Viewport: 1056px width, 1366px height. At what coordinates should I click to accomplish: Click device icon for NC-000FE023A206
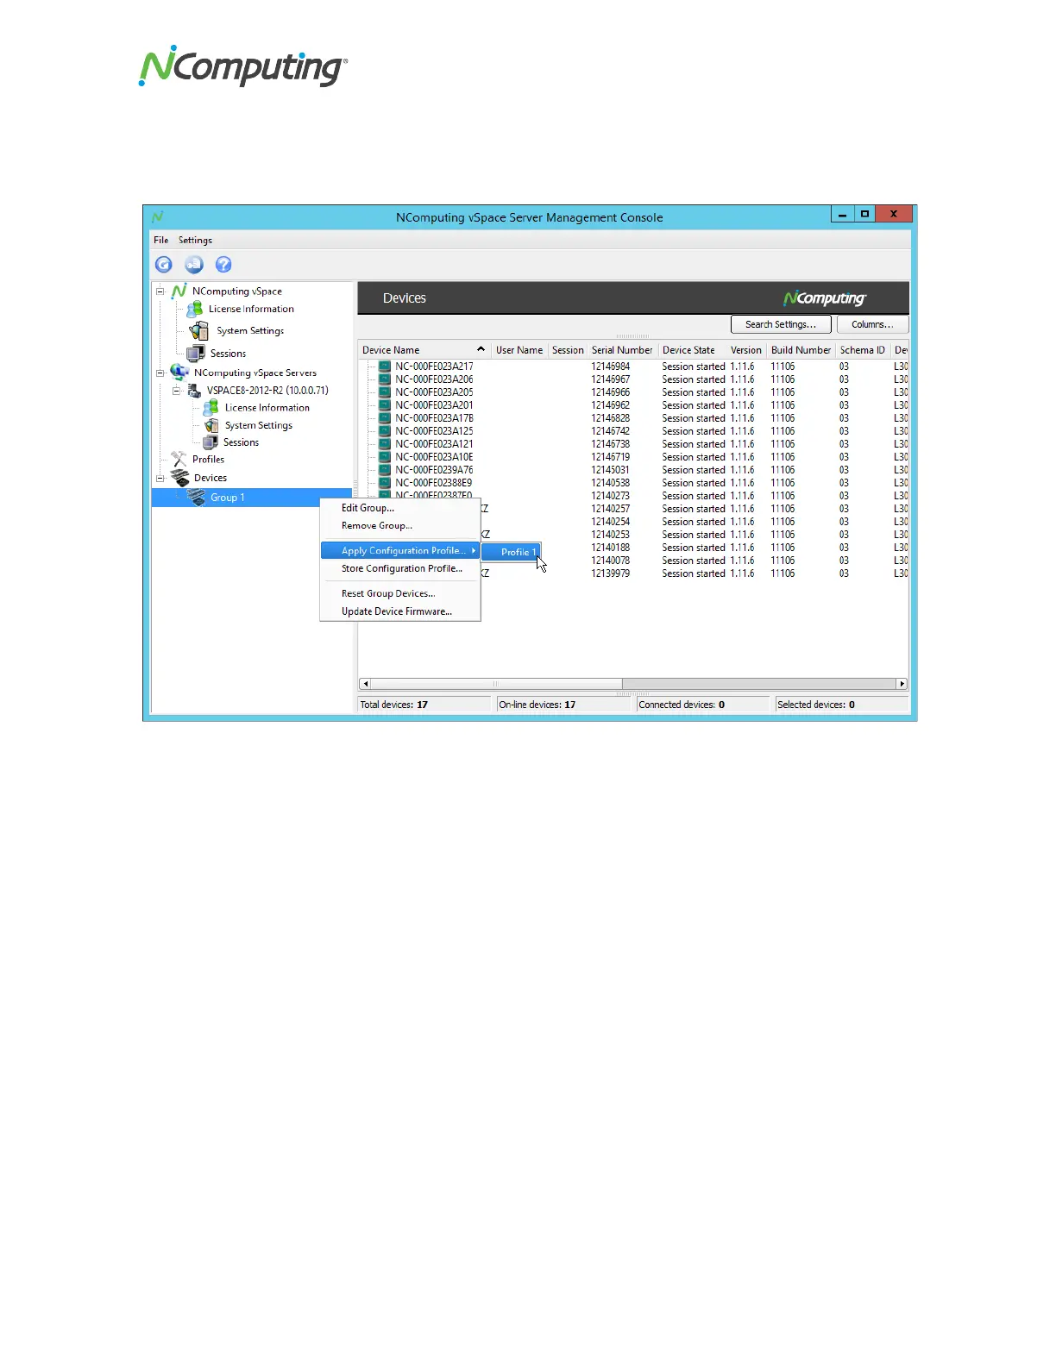pyautogui.click(x=385, y=379)
